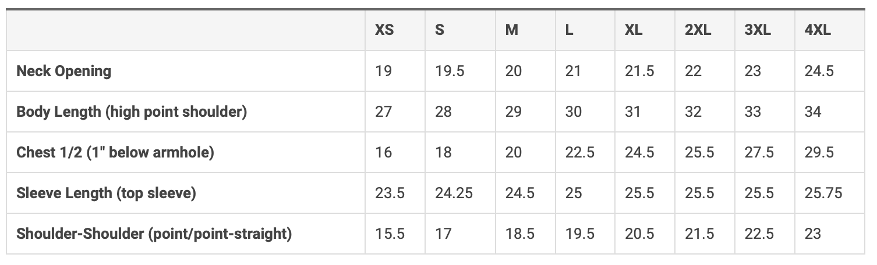Viewport: 877px width, 265px height.
Task: Click the 2XL column header
Action: pos(698,30)
